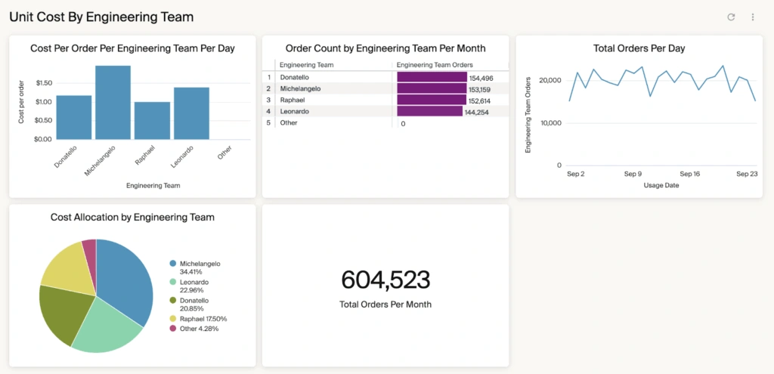This screenshot has width=774, height=374.
Task: Click the Donatello olive legend swatch
Action: [173, 300]
